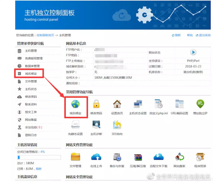Open the 伪静态设置 Rewrite icon
Viewport: 213px width, 182px height.
point(75,125)
